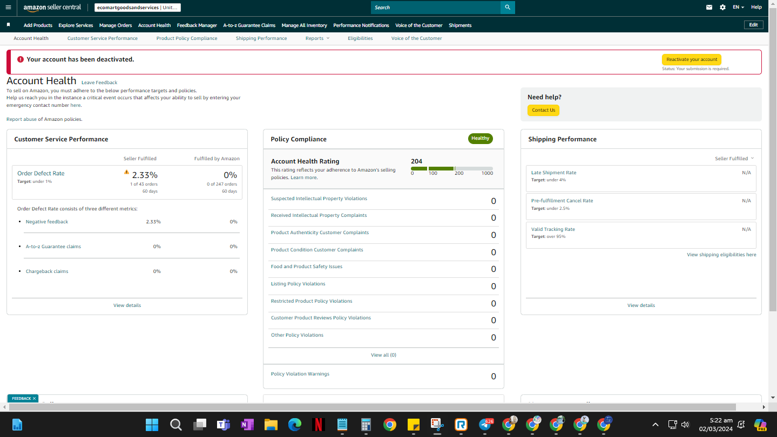Open the Seller Fulfilled shipping dropdown
777x437 pixels.
tap(734, 159)
